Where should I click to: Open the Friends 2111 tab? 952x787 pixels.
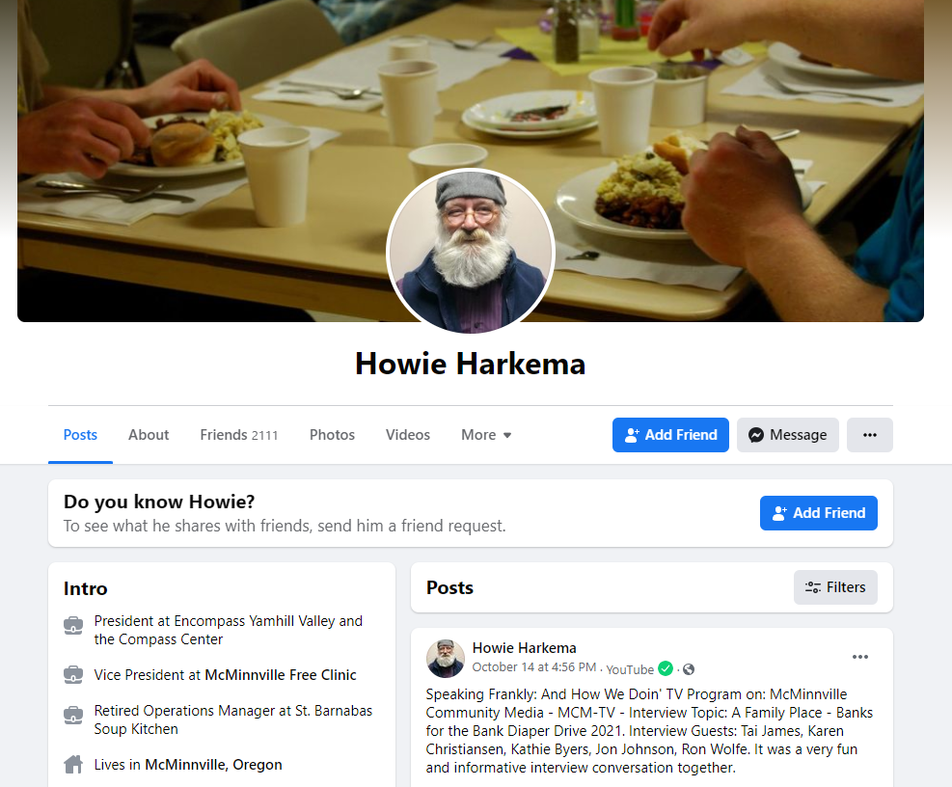click(239, 435)
